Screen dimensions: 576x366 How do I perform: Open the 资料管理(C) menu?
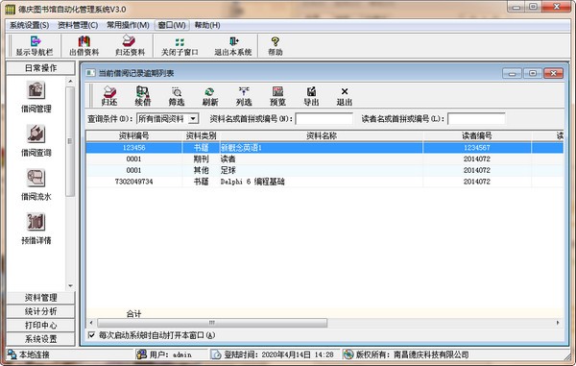[78, 25]
